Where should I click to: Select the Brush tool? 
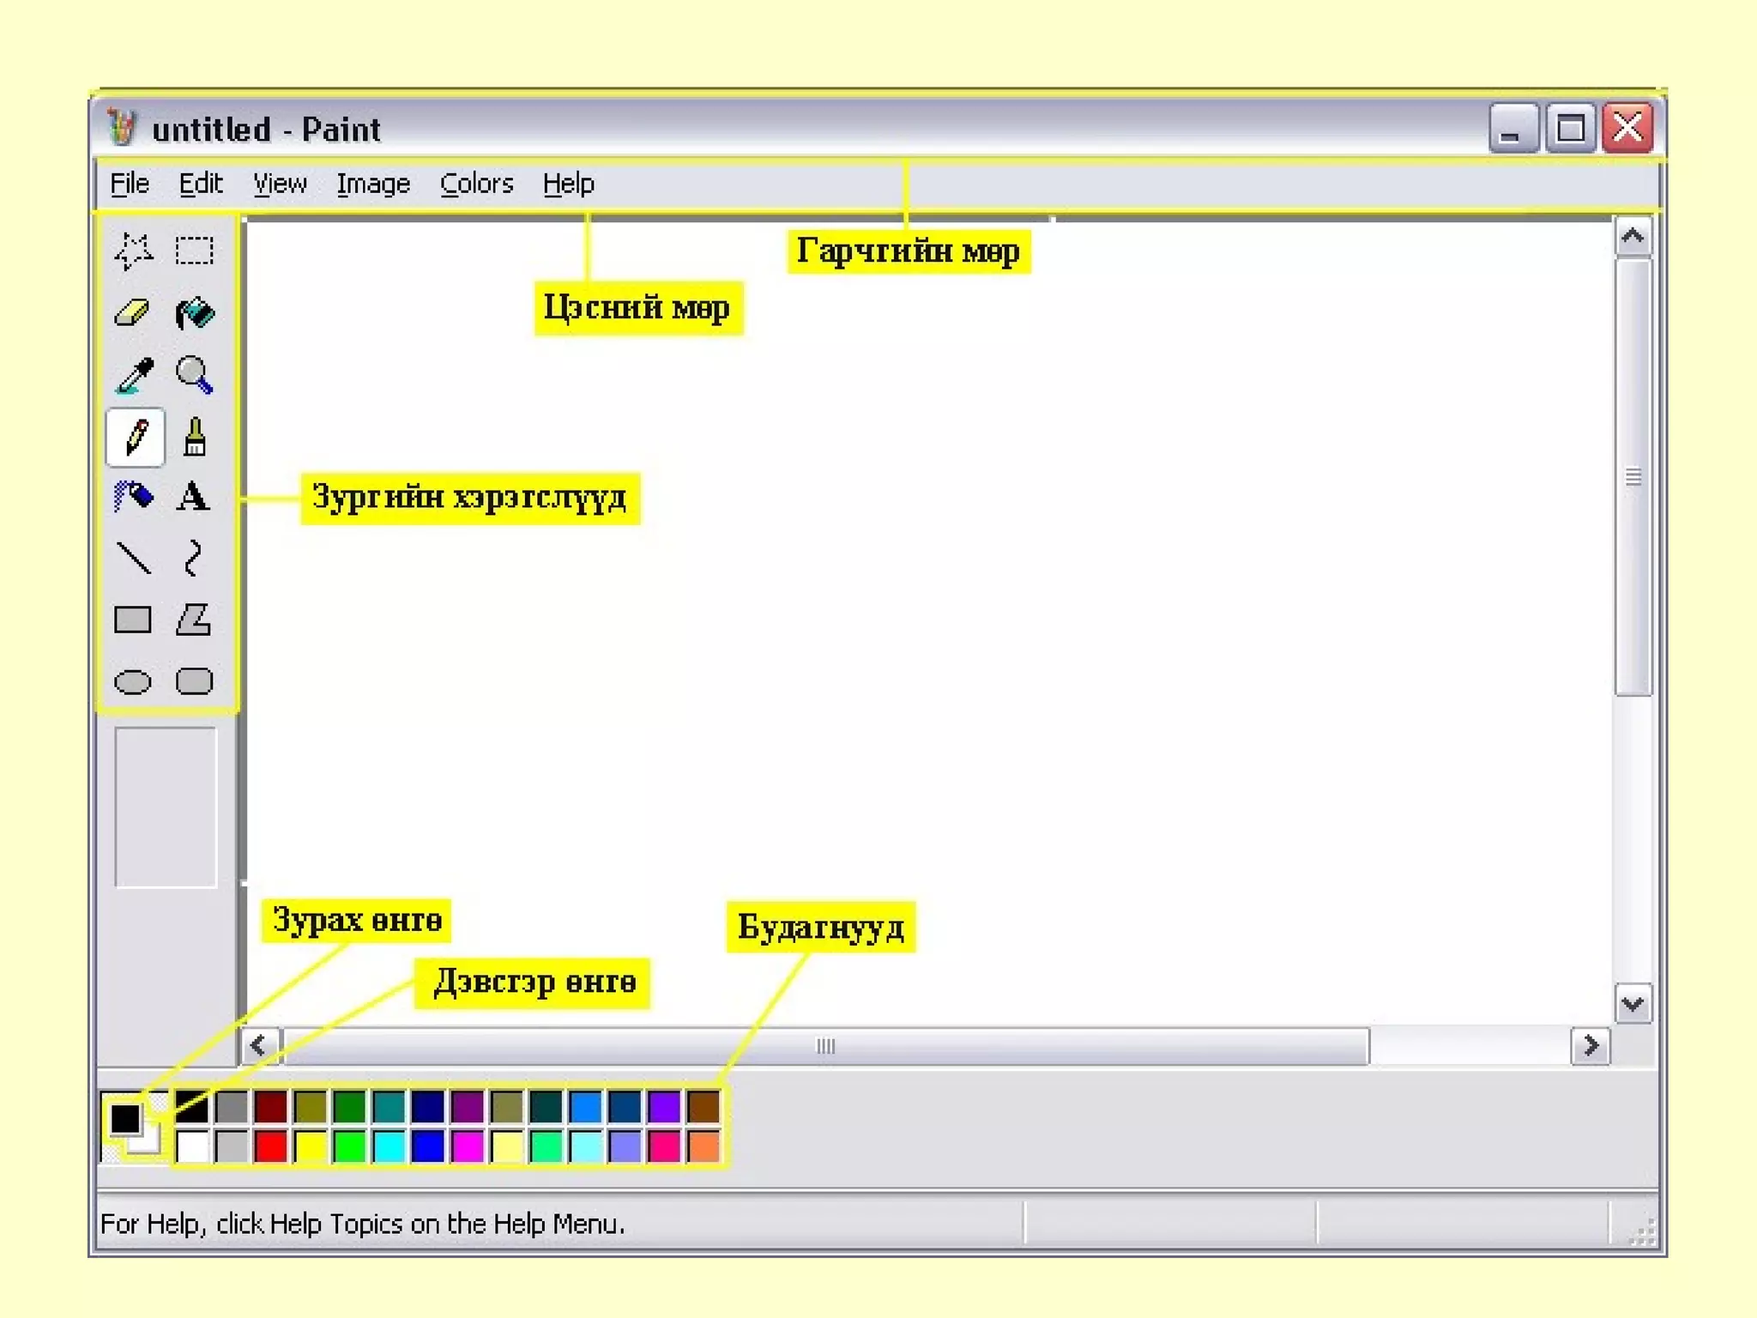tap(195, 438)
